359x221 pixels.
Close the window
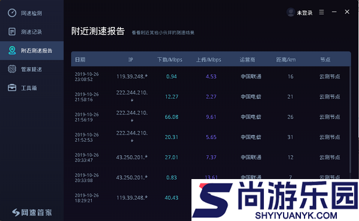[347, 12]
